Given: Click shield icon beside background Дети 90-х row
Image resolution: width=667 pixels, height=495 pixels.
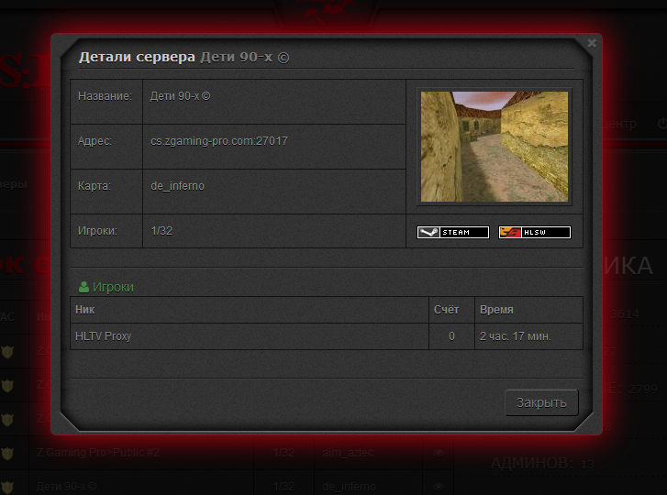Looking at the screenshot, I should click(x=7, y=487).
